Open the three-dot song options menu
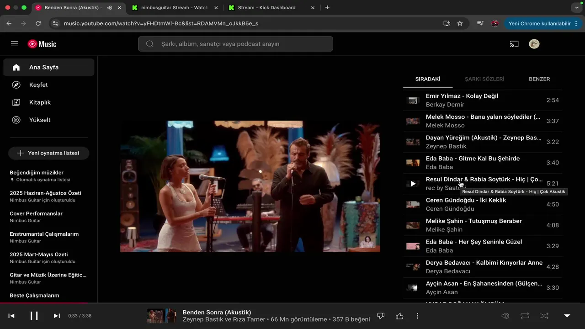This screenshot has width=585, height=329. click(417, 316)
